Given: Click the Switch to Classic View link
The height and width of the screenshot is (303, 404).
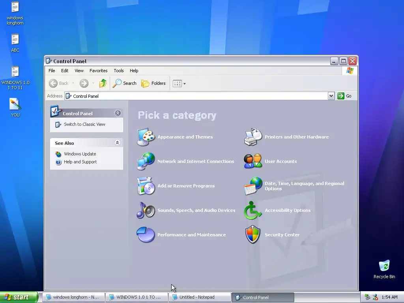Looking at the screenshot, I should tap(84, 124).
